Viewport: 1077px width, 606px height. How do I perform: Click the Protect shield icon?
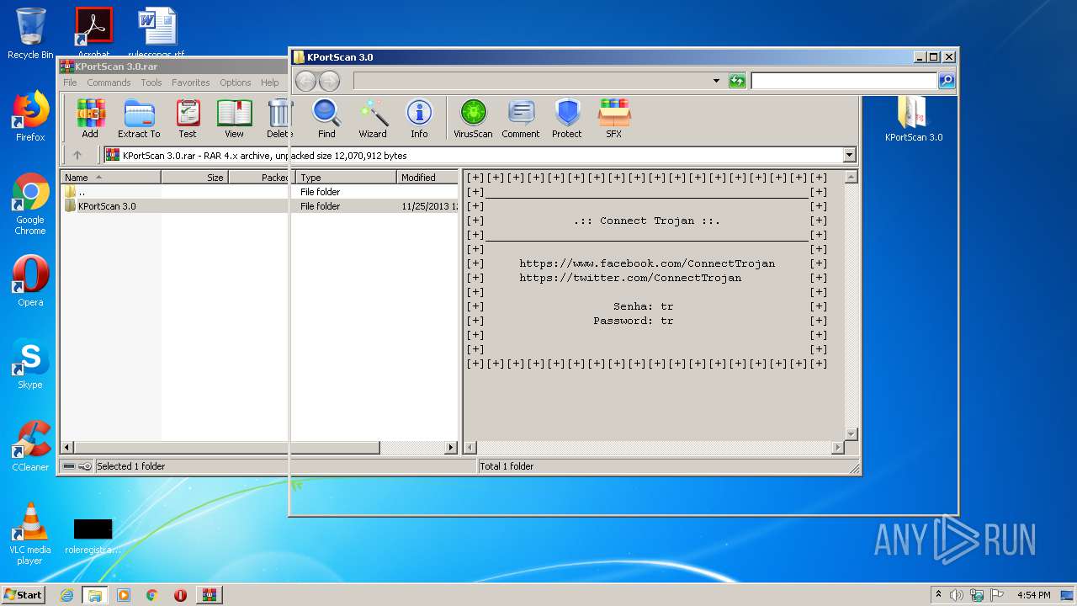(567, 118)
